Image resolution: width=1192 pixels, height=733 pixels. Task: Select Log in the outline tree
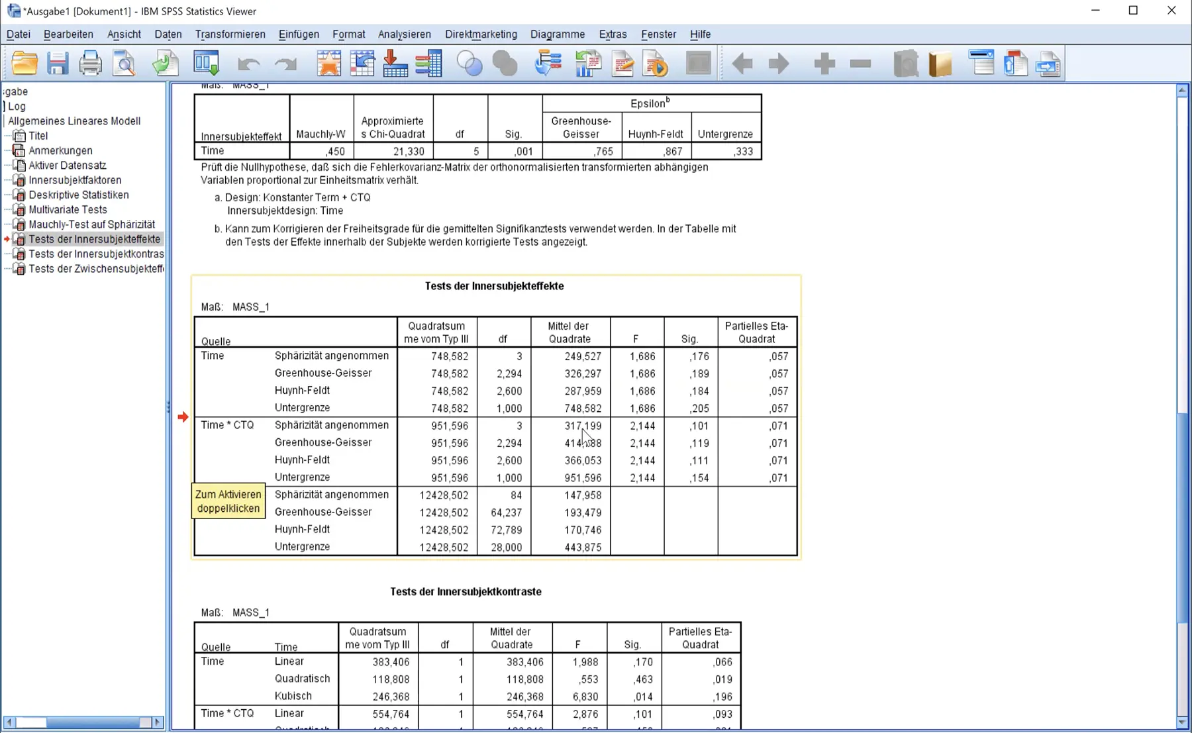17,106
